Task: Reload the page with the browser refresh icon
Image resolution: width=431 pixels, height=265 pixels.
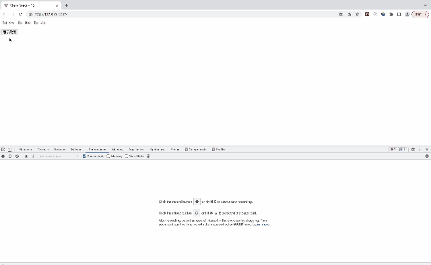Action: tap(21, 14)
